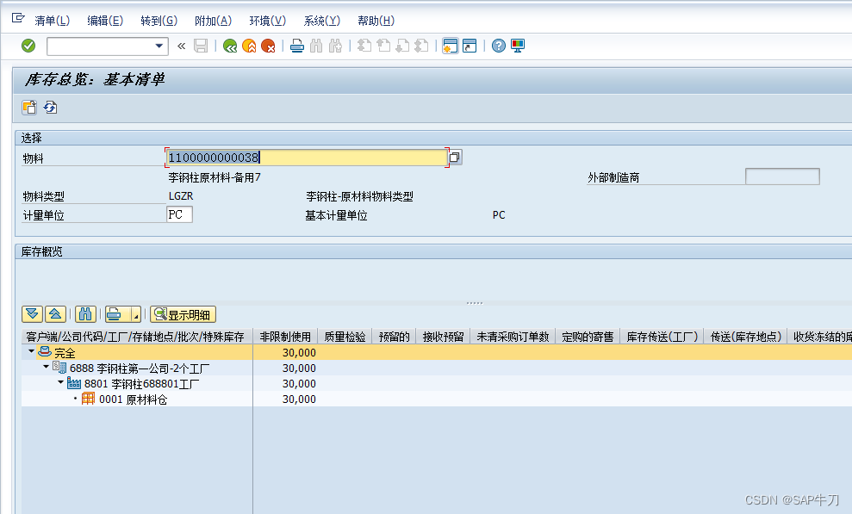852x514 pixels.
Task: Click the green Enter checkmark icon
Action: [x=28, y=46]
